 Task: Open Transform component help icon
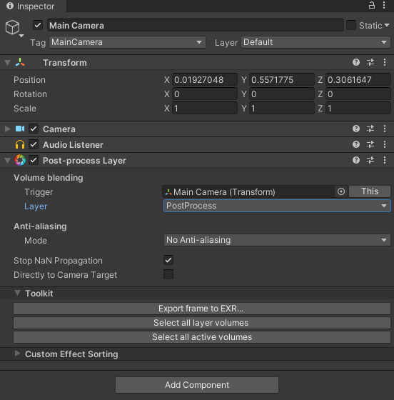tap(356, 62)
